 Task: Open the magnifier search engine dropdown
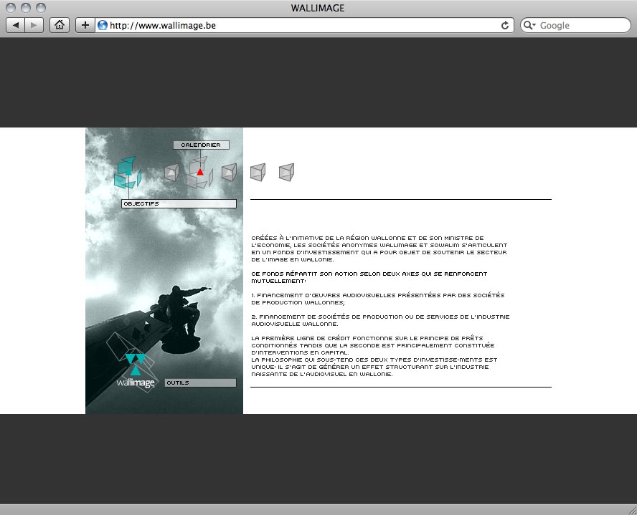529,25
